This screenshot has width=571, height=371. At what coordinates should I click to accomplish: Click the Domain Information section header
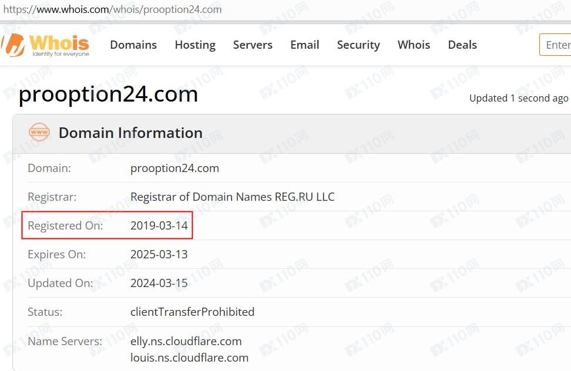[x=130, y=133]
